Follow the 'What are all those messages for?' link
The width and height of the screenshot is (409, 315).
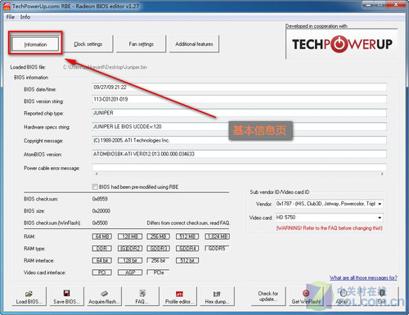click(x=363, y=277)
